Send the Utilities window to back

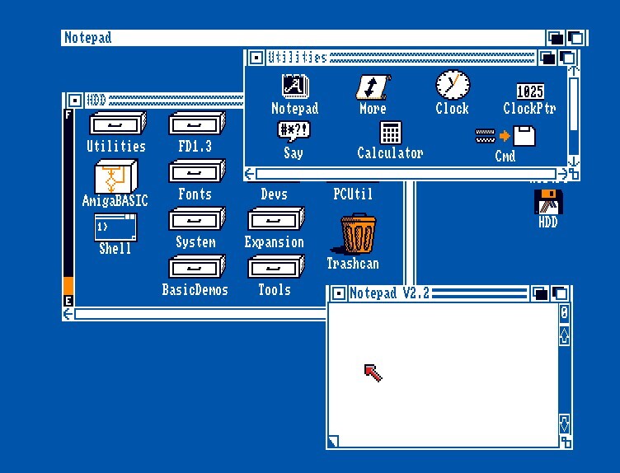(548, 58)
